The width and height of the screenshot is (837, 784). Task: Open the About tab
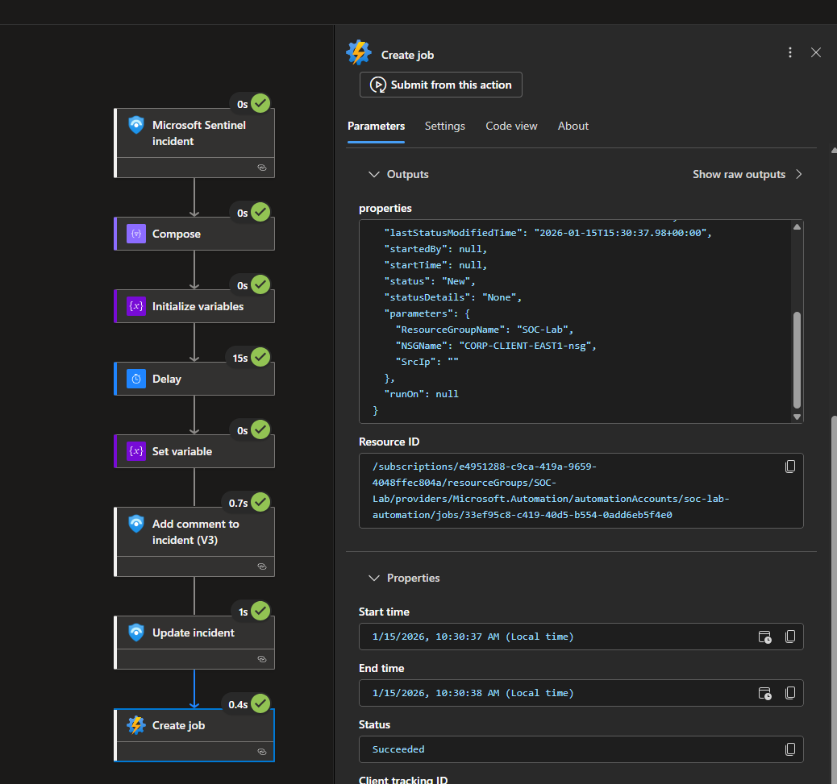573,126
